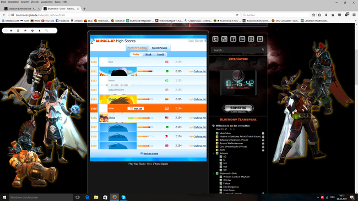Switch to Top 10 Players tab
Screen dimensions: 358x201
159,48
